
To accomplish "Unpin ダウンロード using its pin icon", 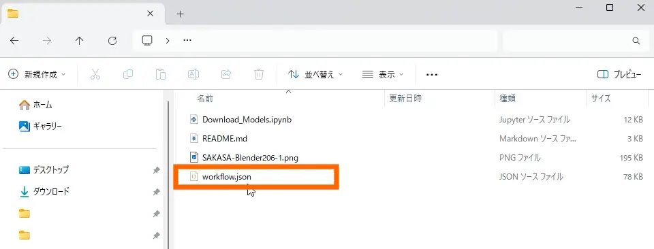I will (x=156, y=192).
